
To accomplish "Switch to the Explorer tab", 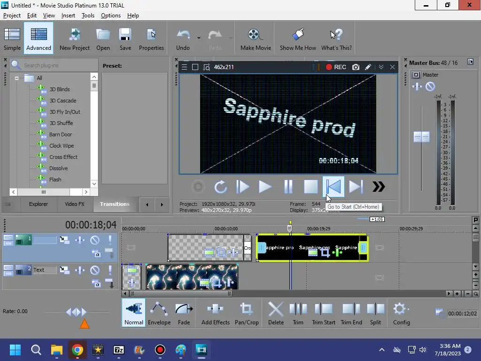I will pos(39,204).
